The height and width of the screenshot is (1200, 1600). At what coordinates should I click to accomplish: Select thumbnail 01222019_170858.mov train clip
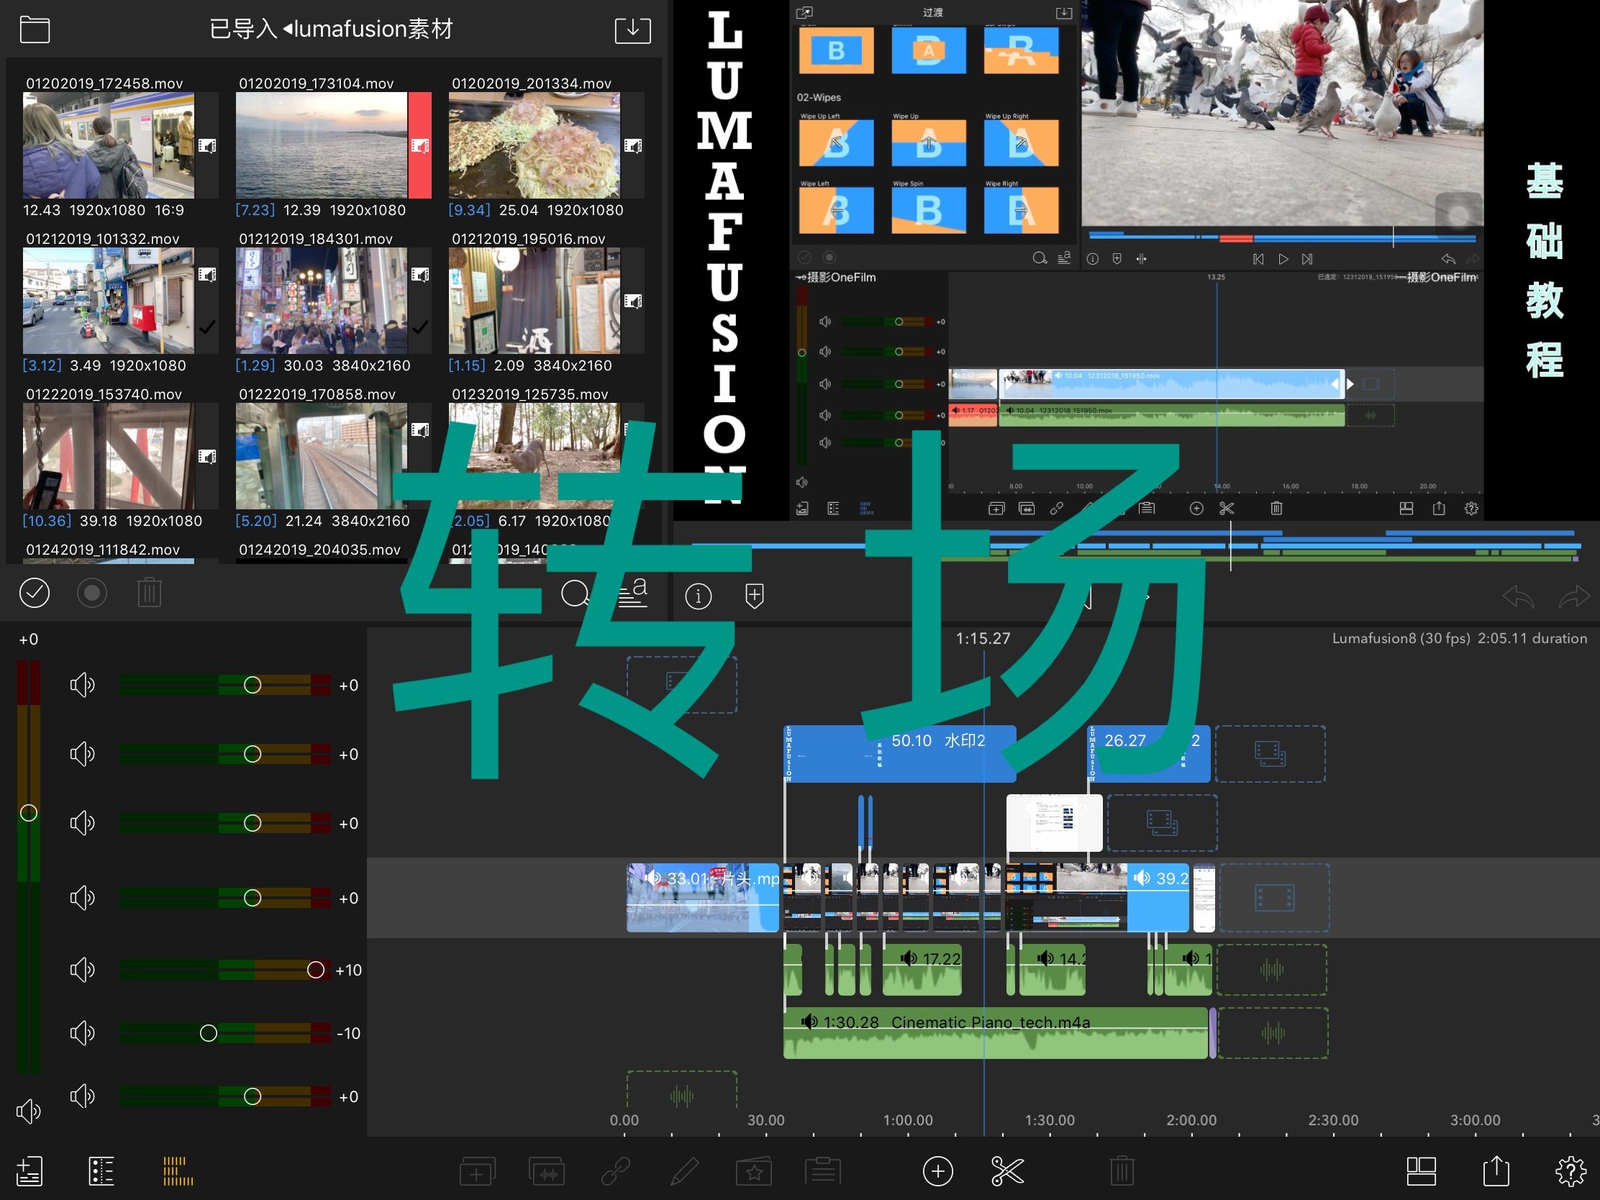click(x=321, y=455)
